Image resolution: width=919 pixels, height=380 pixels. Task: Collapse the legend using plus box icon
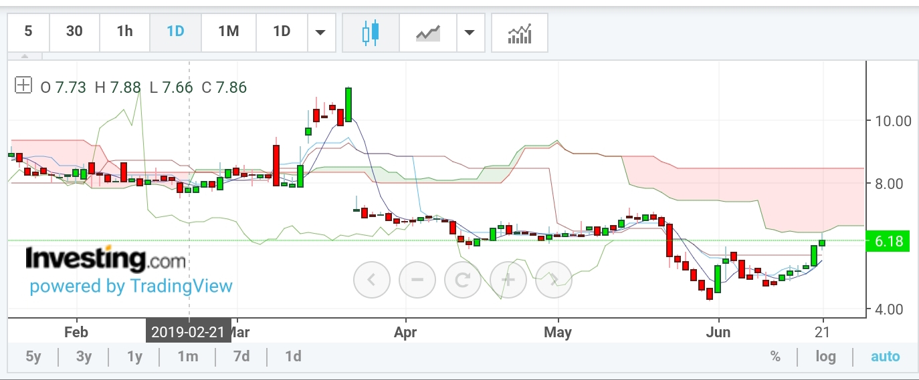(23, 85)
